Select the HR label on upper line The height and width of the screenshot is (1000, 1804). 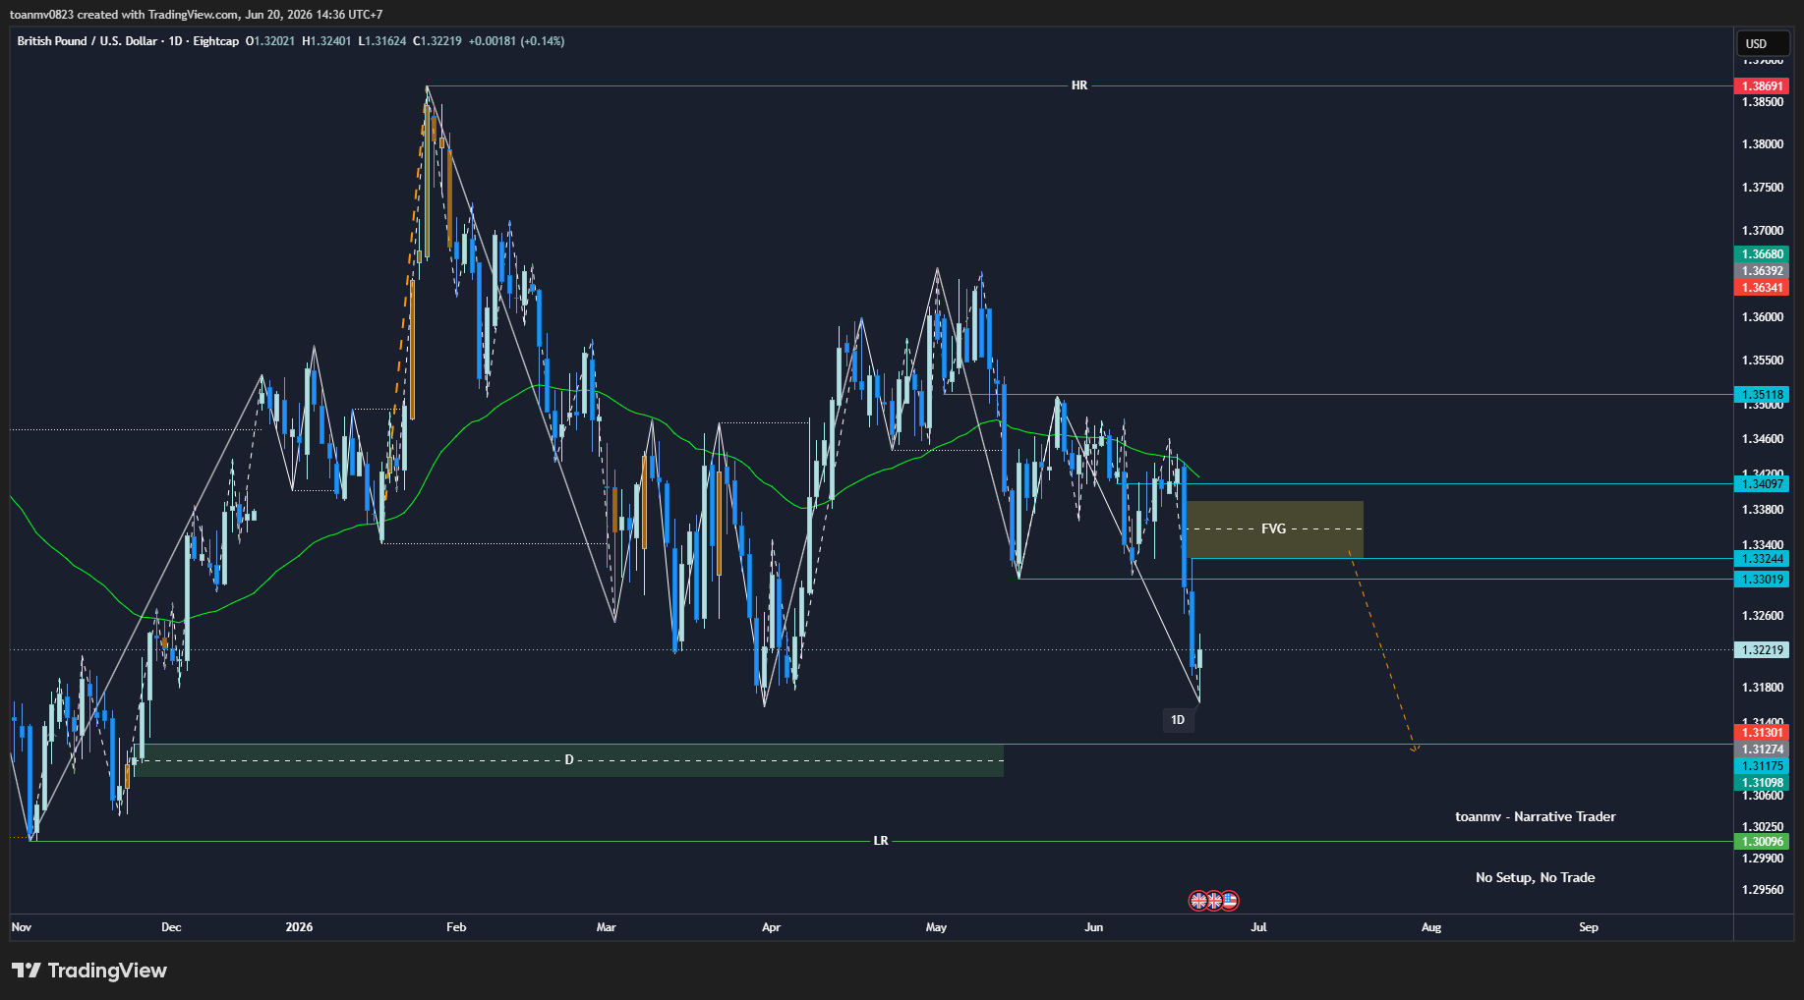pos(1079,85)
